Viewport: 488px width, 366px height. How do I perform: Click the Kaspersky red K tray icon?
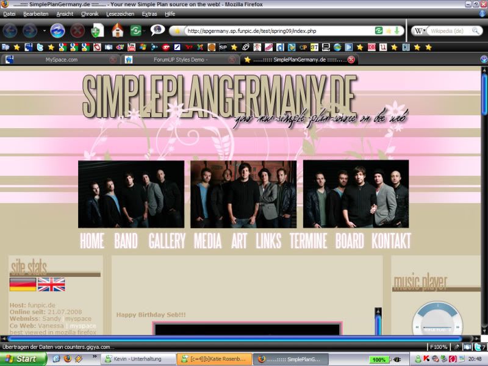tap(426, 359)
